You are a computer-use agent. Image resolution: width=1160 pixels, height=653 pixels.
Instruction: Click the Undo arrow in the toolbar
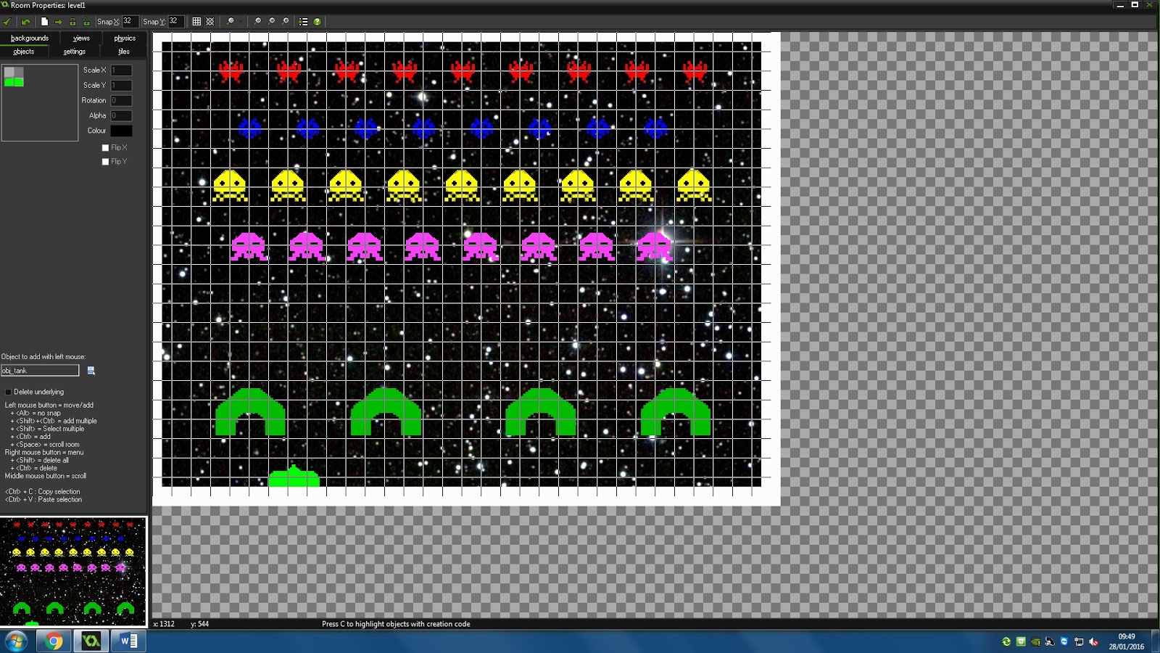[25, 21]
